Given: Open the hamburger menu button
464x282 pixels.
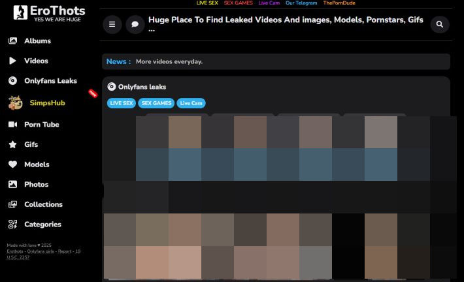Looking at the screenshot, I should coord(112,24).
